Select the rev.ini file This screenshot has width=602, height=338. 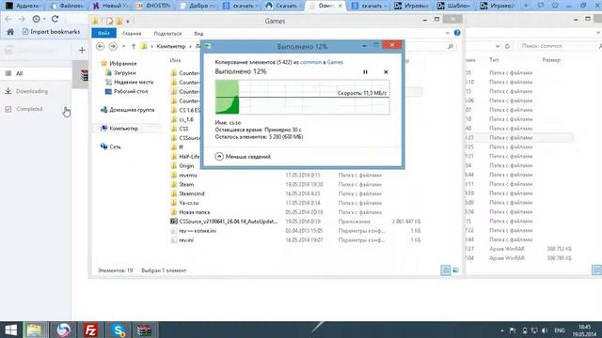[x=182, y=240]
